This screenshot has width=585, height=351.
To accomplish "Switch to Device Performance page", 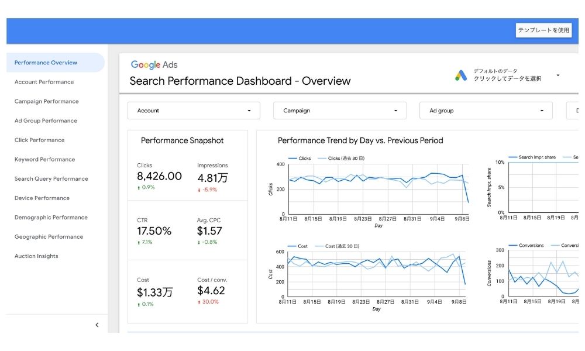I will click(x=42, y=198).
